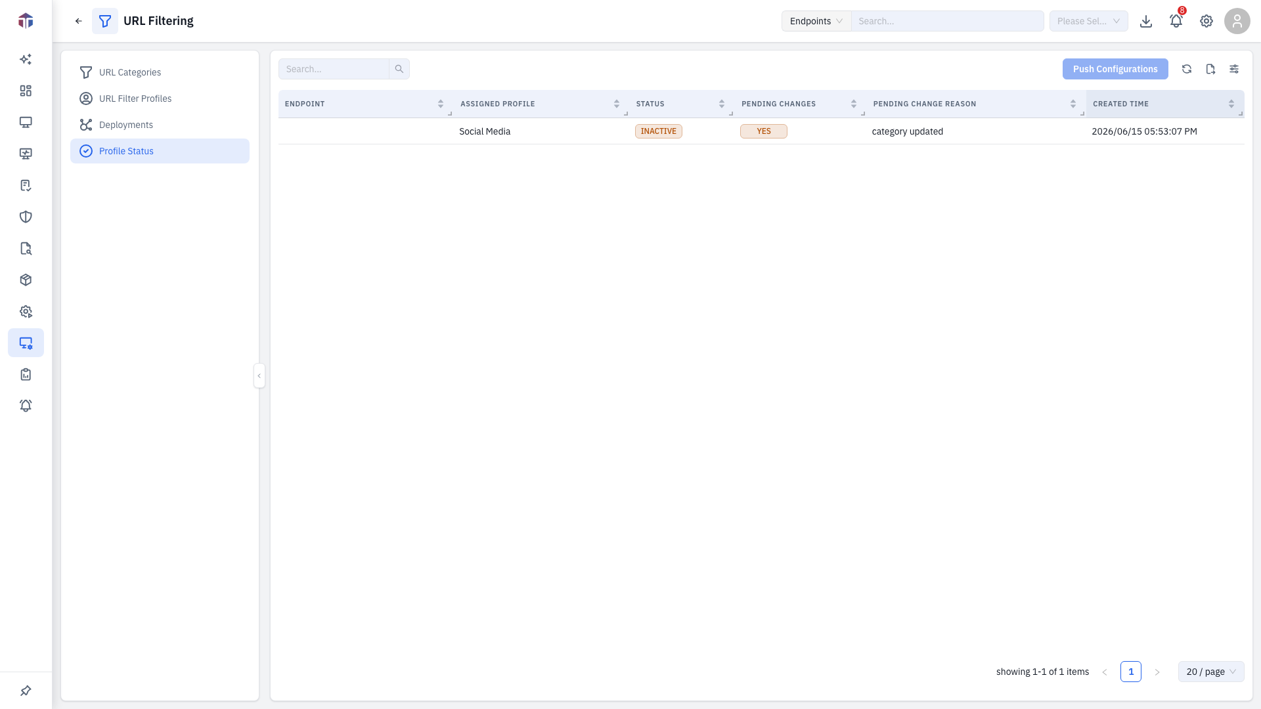
Task: Open the settings gear in top bar
Action: 1206,21
